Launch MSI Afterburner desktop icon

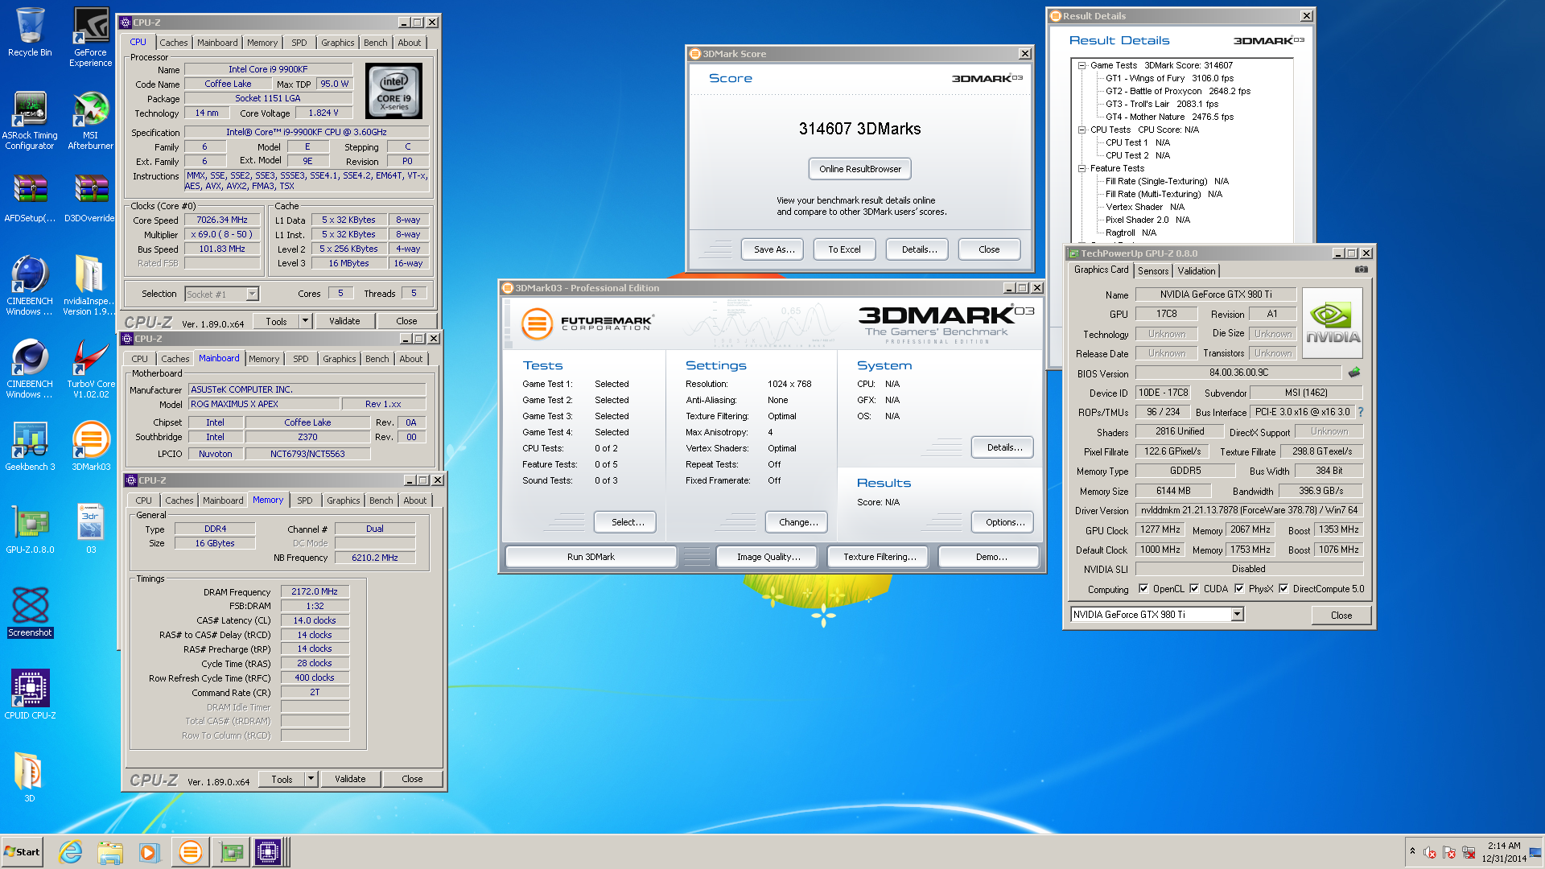[91, 119]
